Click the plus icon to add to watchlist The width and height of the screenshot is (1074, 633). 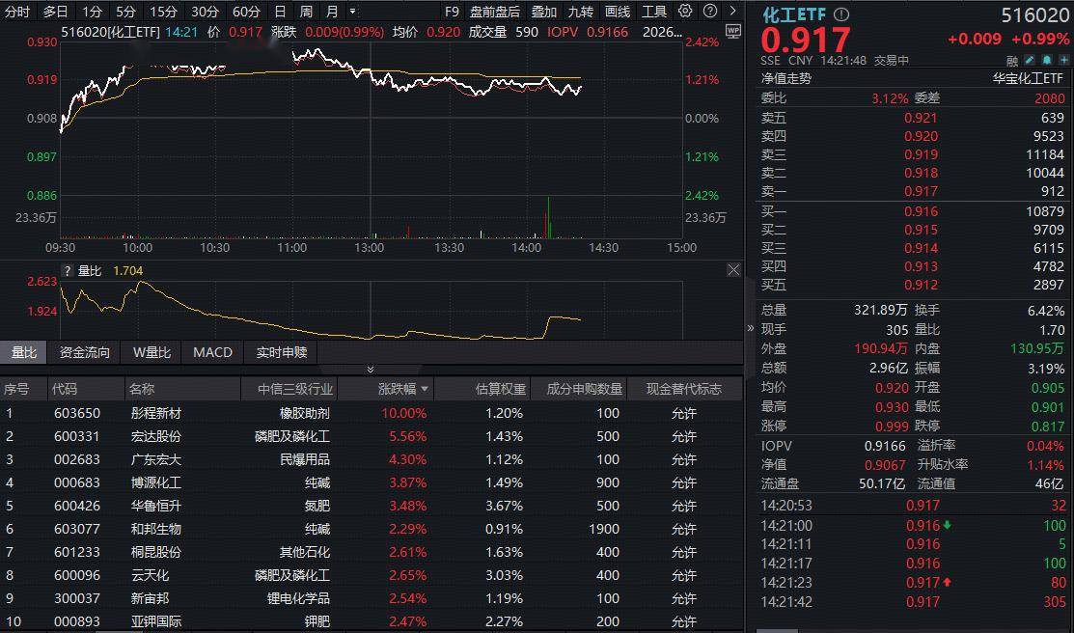[1063, 60]
